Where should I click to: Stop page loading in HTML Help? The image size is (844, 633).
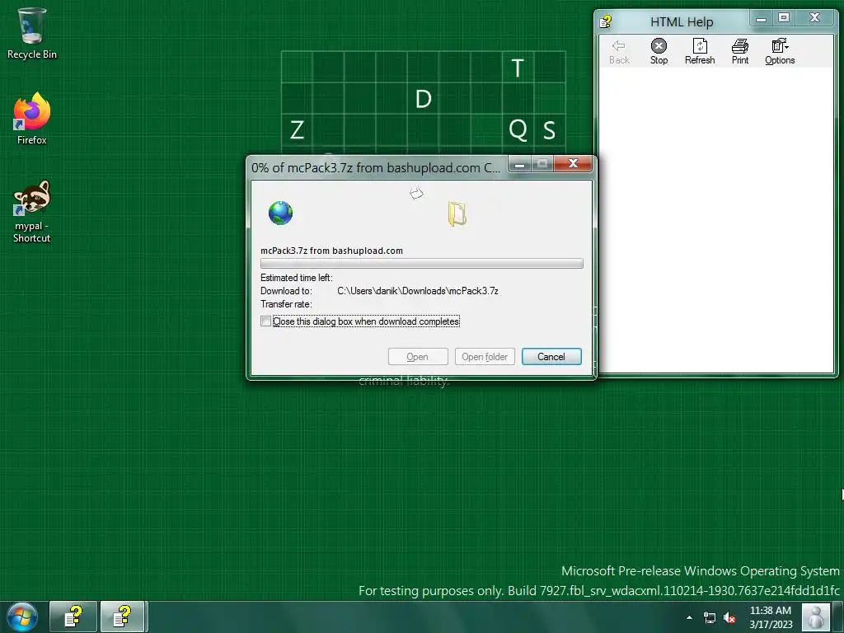[659, 52]
